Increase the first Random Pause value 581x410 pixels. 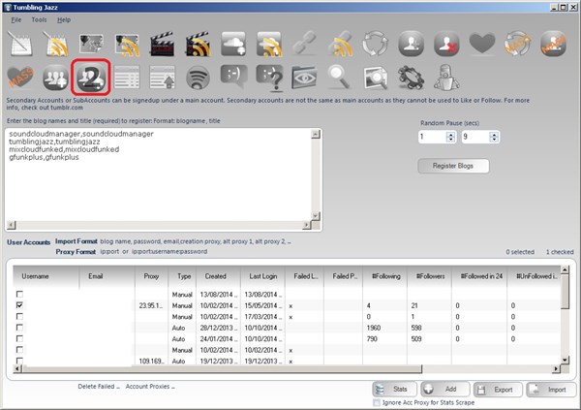tap(450, 135)
